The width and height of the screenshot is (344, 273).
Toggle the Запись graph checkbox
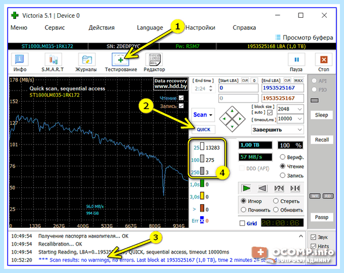tap(181, 106)
